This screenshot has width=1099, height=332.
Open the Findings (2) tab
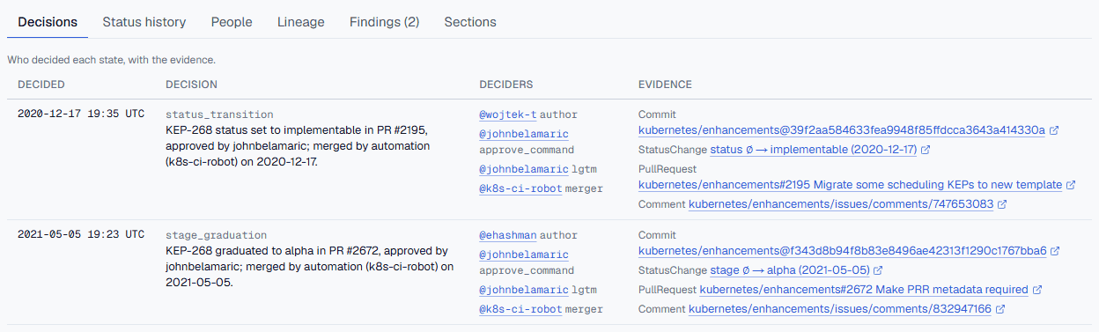[x=384, y=22]
